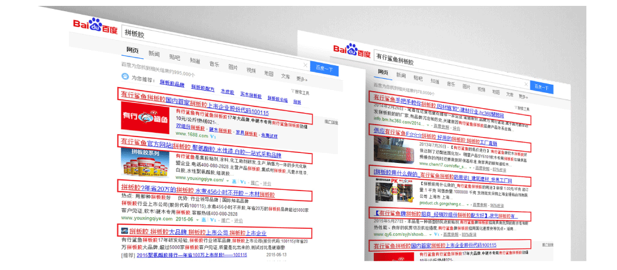
Task: Click the www.1688.com green URL
Action: coord(191,135)
